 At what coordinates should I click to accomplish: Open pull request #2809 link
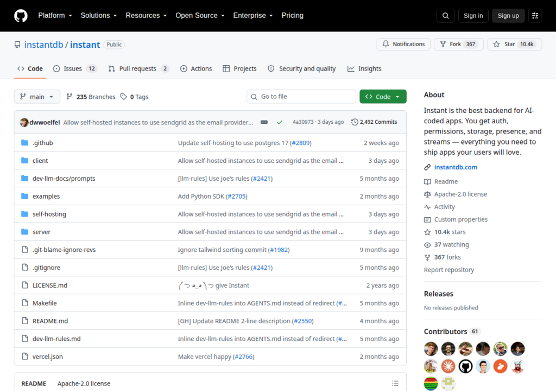(300, 143)
